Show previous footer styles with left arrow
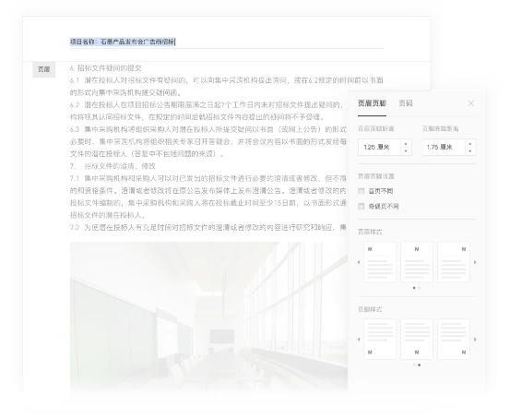This screenshot has width=510, height=420. (x=359, y=340)
